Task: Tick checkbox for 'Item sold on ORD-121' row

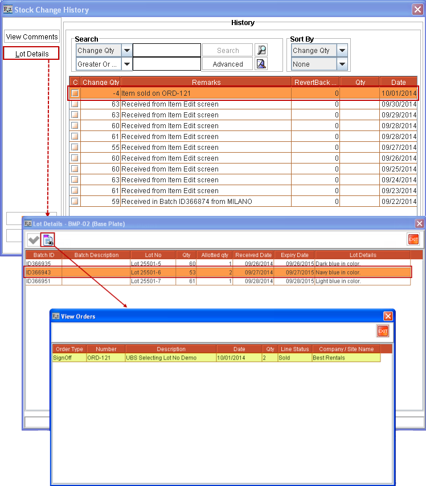Action: (x=75, y=93)
